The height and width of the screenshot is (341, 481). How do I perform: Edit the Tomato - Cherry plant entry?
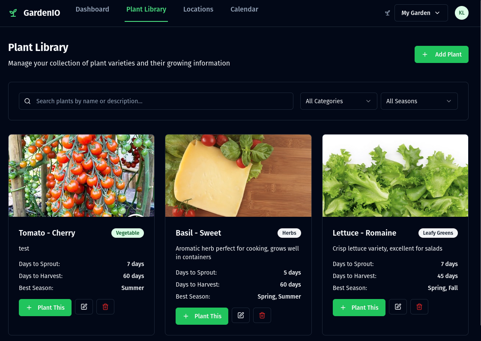pyautogui.click(x=84, y=307)
